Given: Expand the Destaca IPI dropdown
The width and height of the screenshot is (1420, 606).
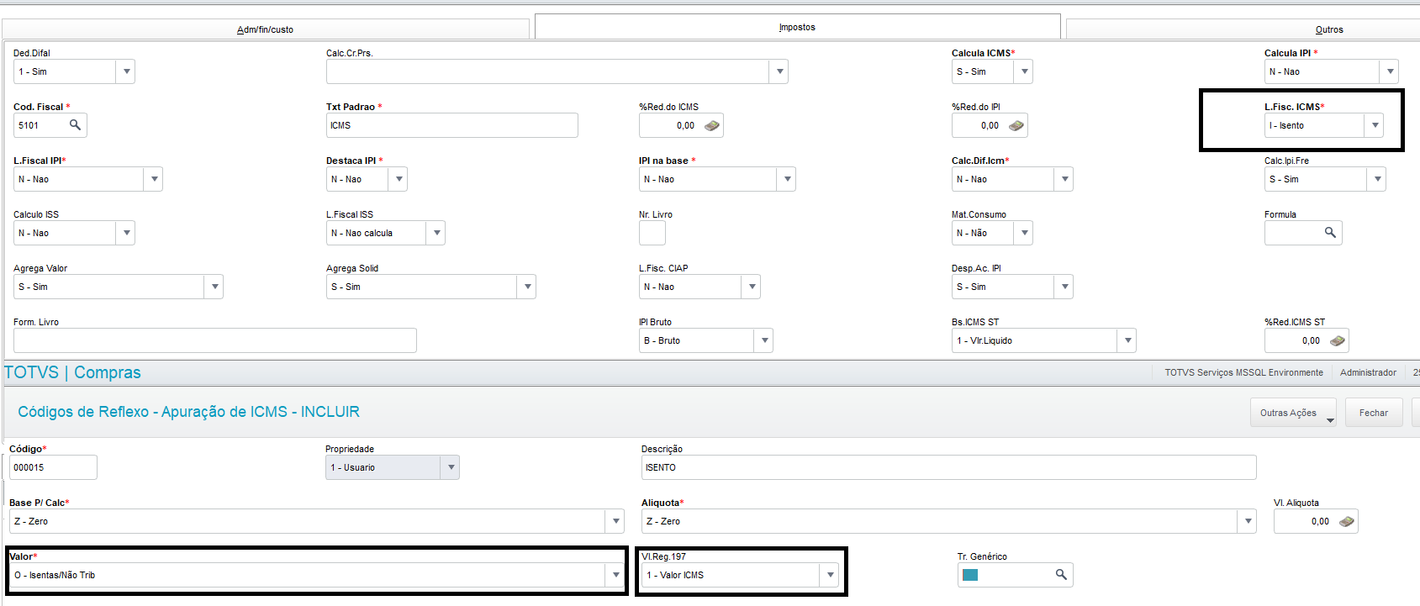Looking at the screenshot, I should [399, 179].
